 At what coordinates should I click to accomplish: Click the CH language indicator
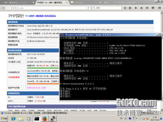121,118
